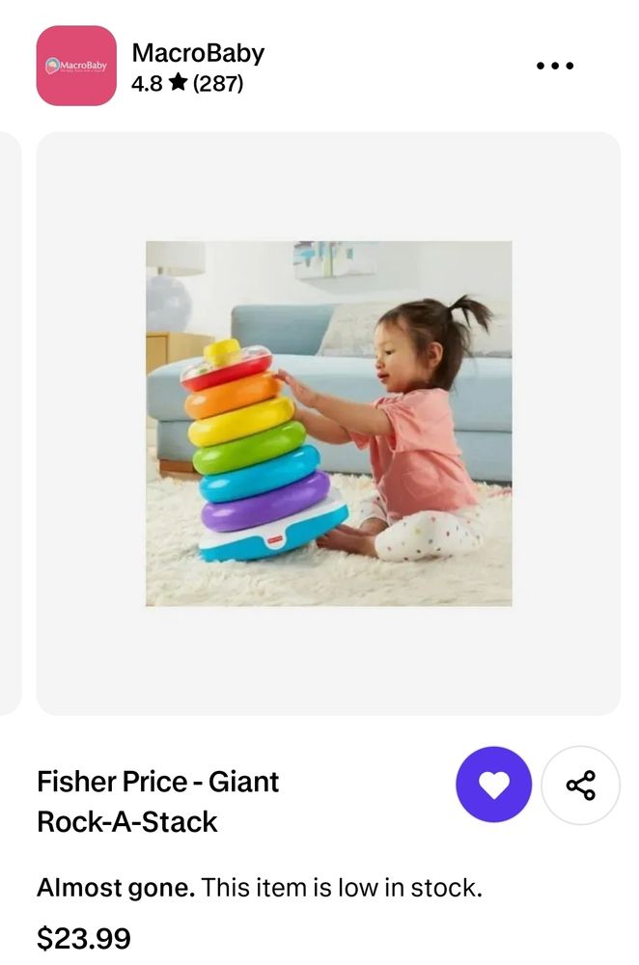Select the This item is low in stock text
Viewport: 639px width, 965px height.
342,888
